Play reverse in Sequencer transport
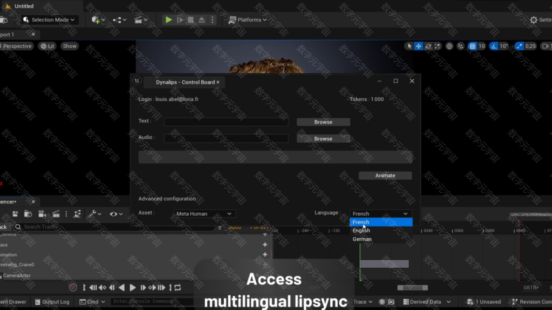 [x=122, y=288]
